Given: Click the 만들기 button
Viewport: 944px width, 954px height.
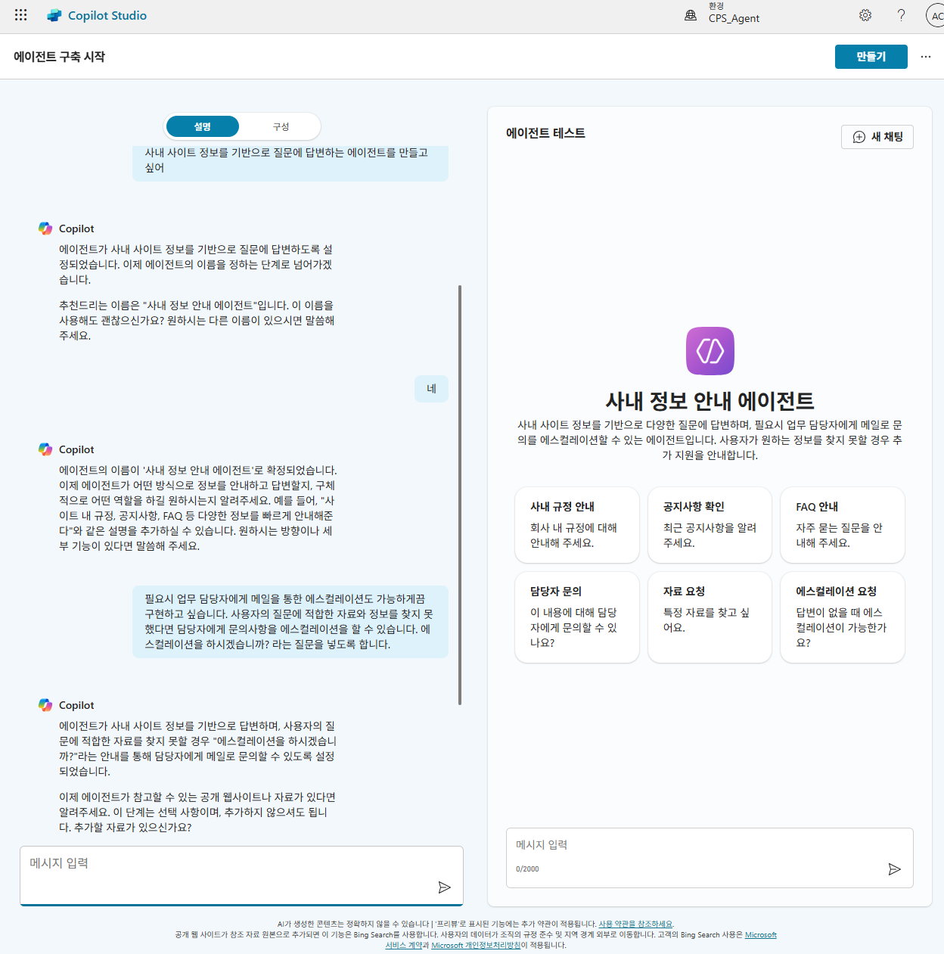Looking at the screenshot, I should [x=871, y=57].
